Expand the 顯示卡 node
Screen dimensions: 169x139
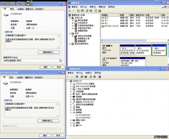coord(71,126)
